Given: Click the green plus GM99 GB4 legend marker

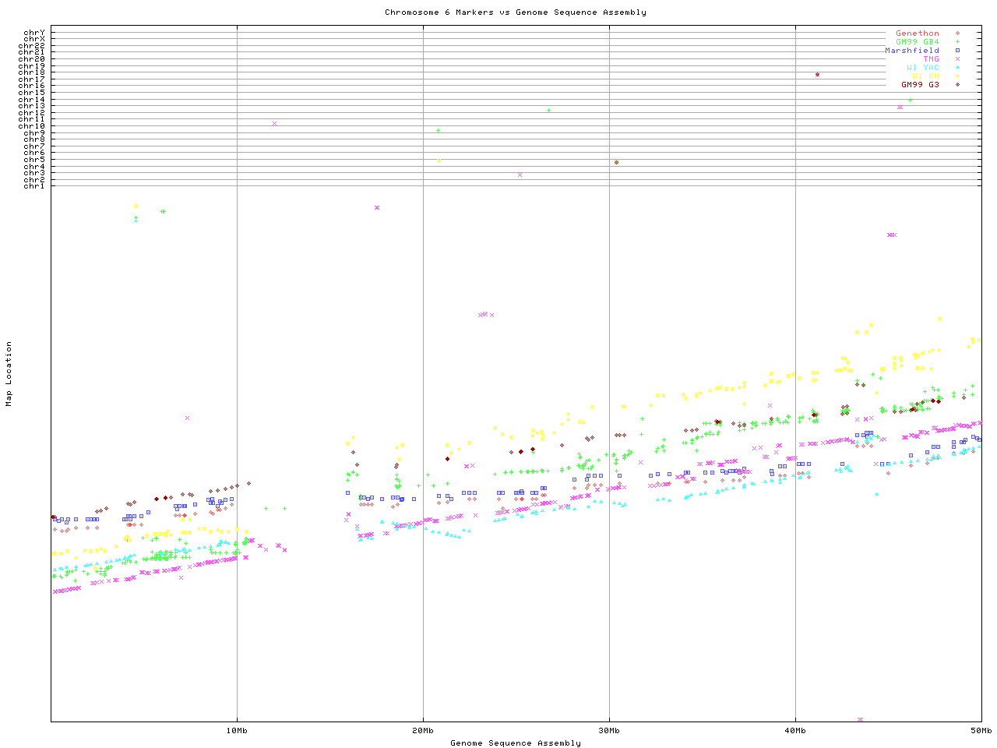Looking at the screenshot, I should point(957,42).
